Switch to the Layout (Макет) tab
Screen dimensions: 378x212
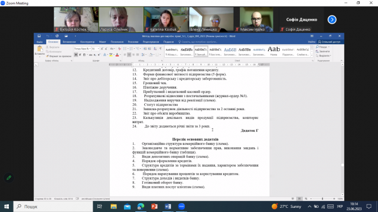(102, 42)
